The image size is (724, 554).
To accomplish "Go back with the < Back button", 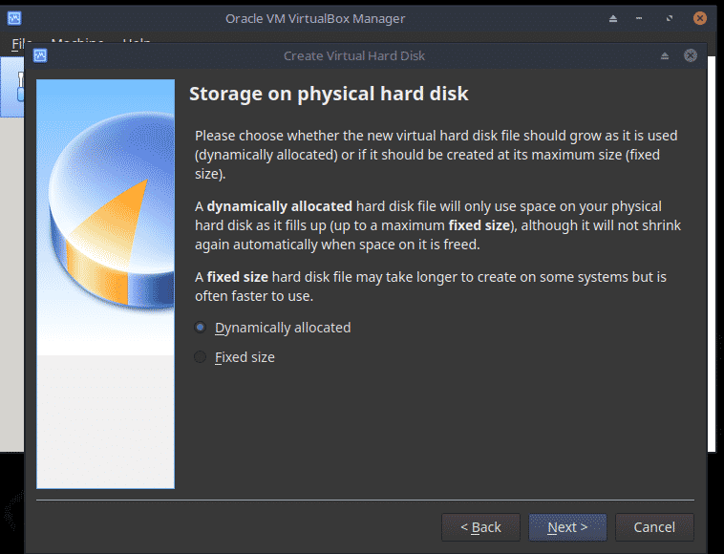I will (480, 527).
